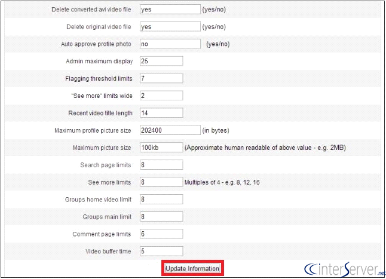
Task: Edit the Recent video title length field
Action: pyautogui.click(x=161, y=113)
